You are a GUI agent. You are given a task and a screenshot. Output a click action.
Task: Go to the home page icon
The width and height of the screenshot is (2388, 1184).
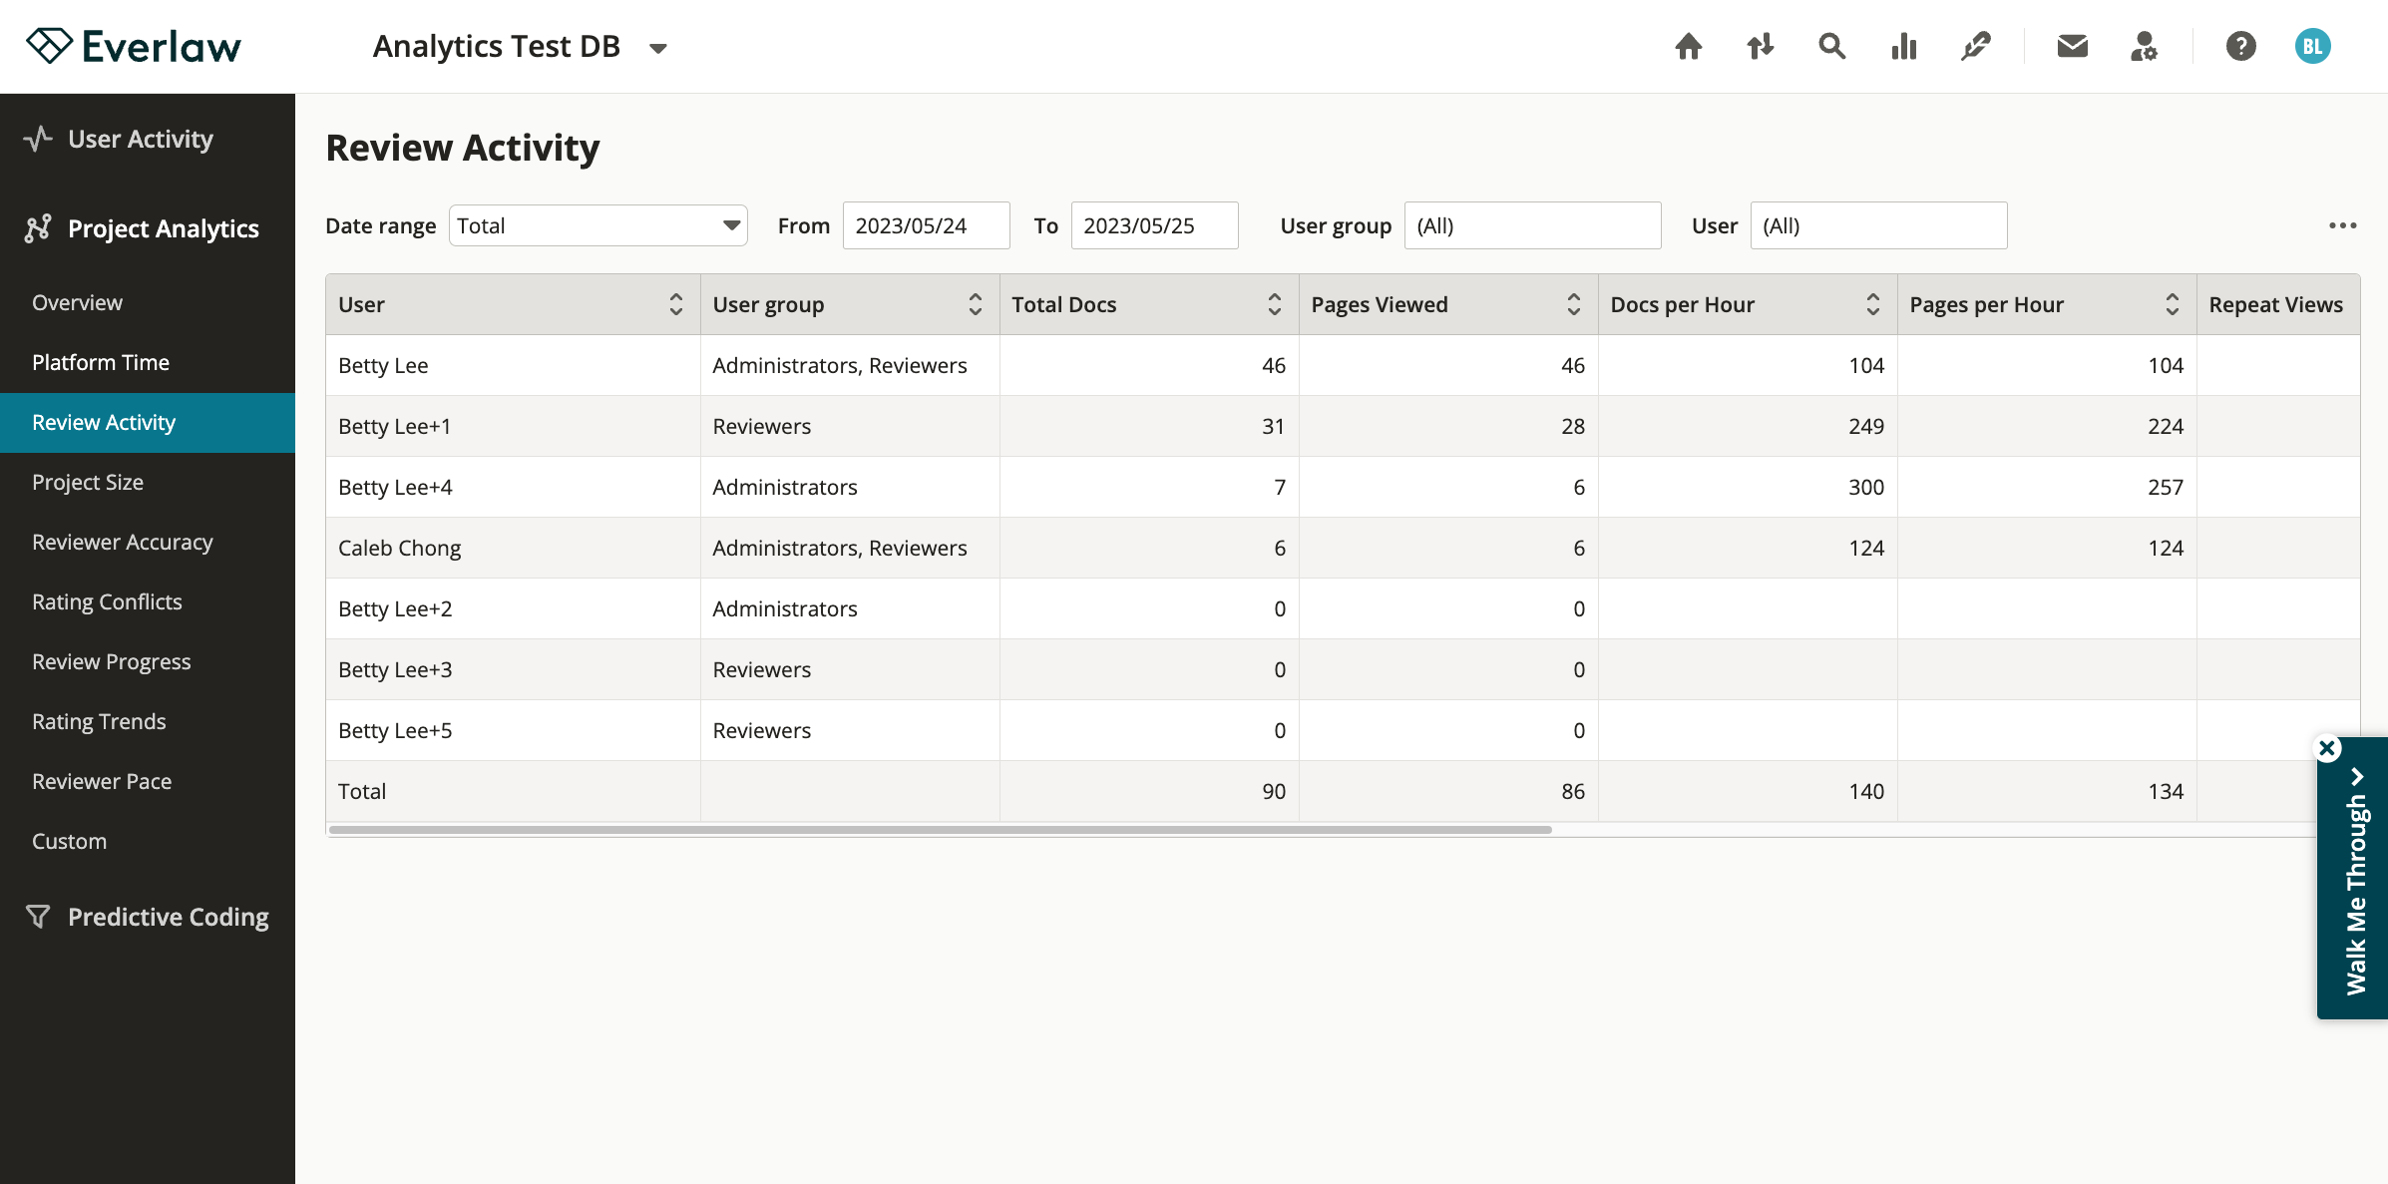pos(1688,47)
